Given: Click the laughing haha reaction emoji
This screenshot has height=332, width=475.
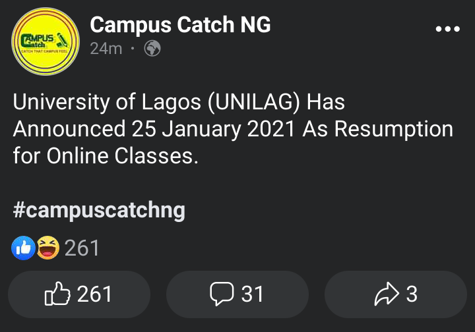Looking at the screenshot, I should pyautogui.click(x=48, y=248).
